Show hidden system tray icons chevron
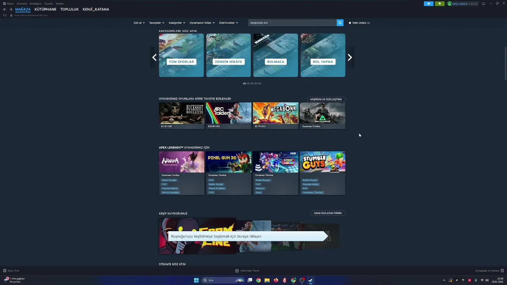The image size is (507, 285). [x=444, y=280]
